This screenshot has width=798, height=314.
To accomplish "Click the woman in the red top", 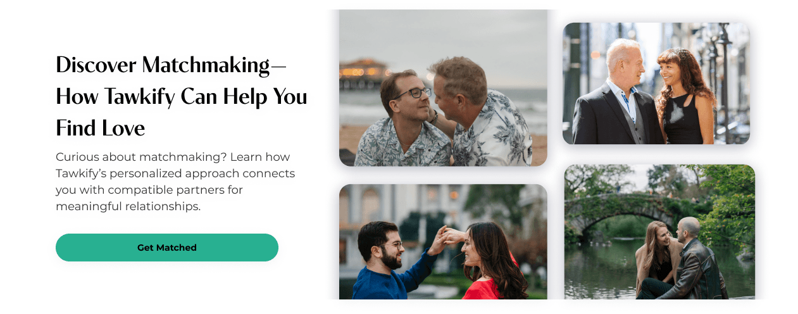I will [490, 263].
